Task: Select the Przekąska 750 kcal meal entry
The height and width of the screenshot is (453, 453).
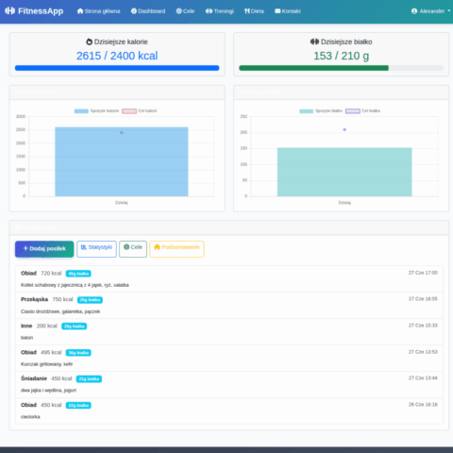Action: pos(229,305)
